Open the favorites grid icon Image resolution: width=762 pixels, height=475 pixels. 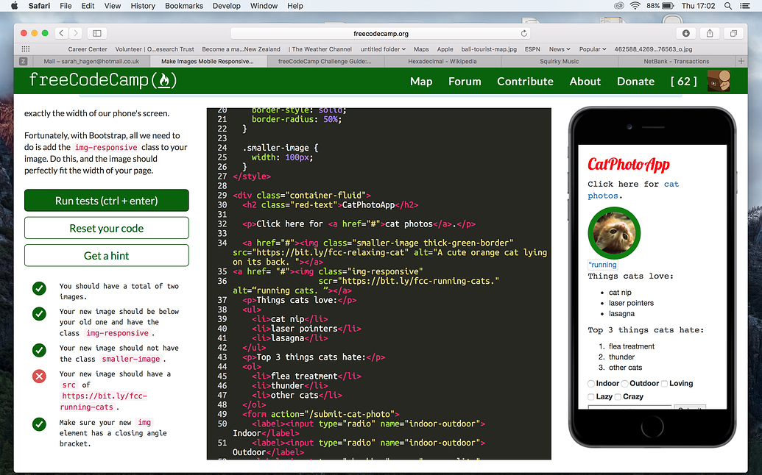point(26,49)
